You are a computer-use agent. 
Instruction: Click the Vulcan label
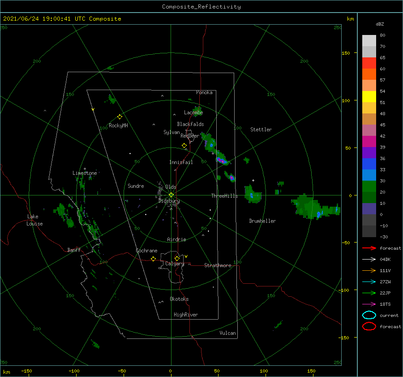227,333
